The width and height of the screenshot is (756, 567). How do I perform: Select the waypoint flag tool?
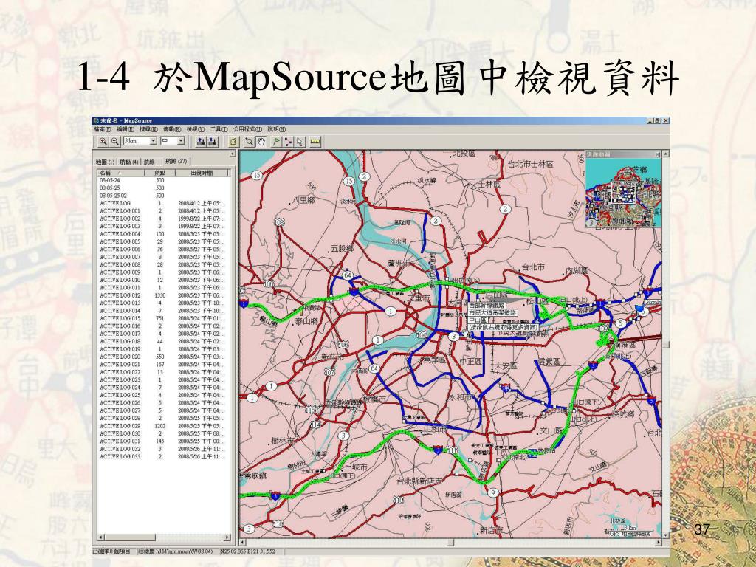(x=276, y=142)
